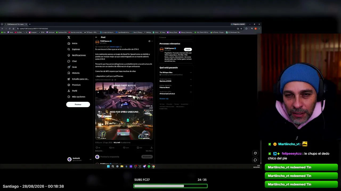The width and height of the screenshot is (341, 191).
Task: Open a new browser tab
Action: coord(30,24)
